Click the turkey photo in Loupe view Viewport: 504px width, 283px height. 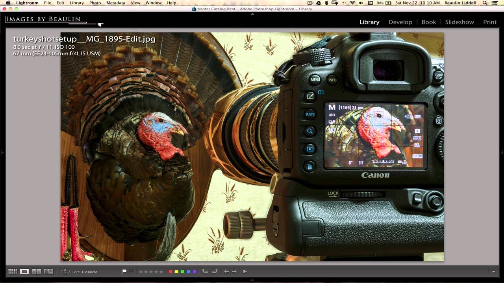click(x=252, y=147)
